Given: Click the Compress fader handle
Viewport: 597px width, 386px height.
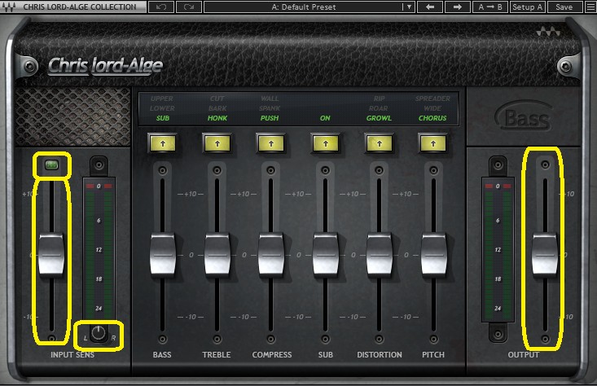Looking at the screenshot, I should pyautogui.click(x=270, y=254).
